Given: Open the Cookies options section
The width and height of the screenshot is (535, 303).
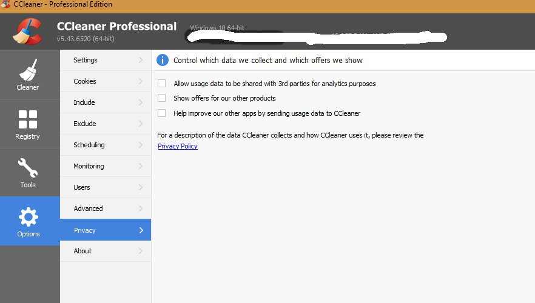Looking at the screenshot, I should pyautogui.click(x=86, y=81).
